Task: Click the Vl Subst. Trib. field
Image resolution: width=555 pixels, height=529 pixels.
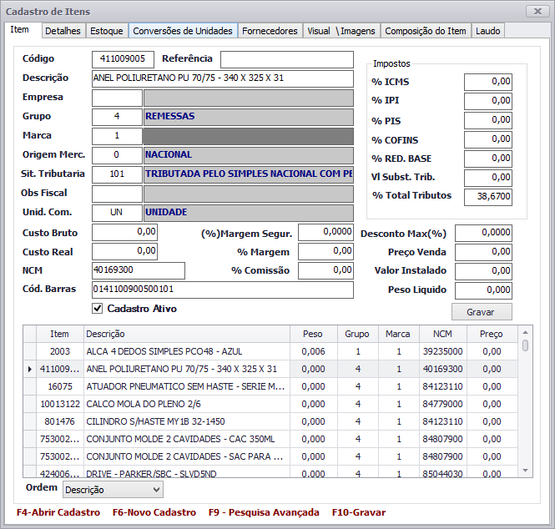Action: (x=488, y=178)
